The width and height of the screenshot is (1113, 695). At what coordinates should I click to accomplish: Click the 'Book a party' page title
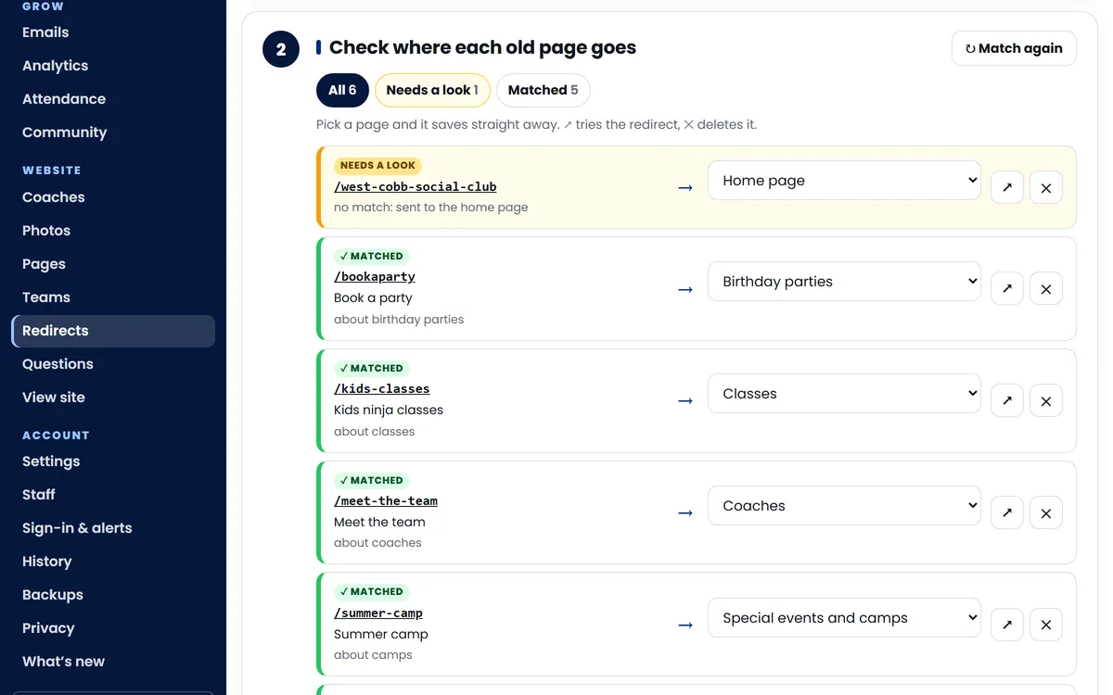coord(373,297)
